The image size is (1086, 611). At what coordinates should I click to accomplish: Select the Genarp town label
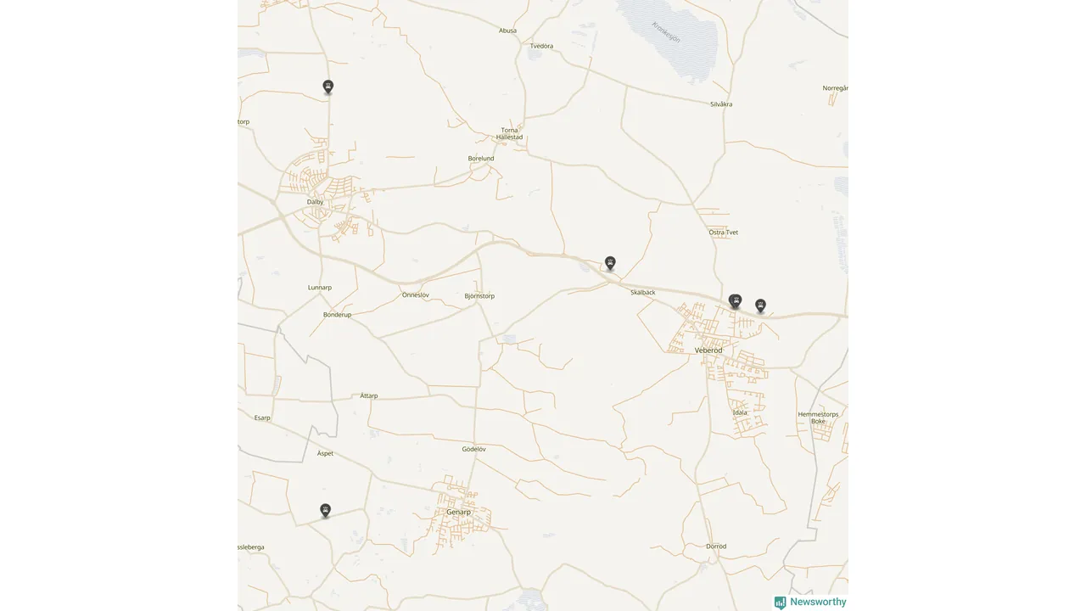coord(458,513)
